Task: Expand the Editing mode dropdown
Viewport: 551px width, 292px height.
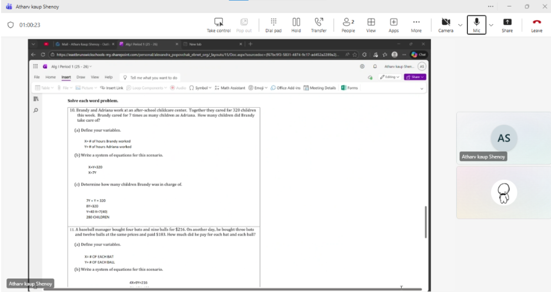Action: [x=390, y=77]
